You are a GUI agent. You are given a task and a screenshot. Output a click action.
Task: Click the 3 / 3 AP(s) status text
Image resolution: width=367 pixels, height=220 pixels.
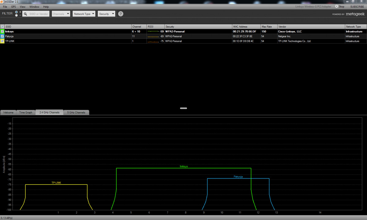[x=6, y=218]
